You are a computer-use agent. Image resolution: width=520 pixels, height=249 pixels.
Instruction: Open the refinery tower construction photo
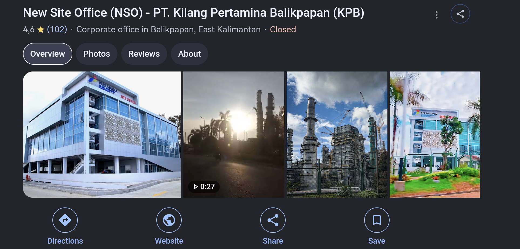(337, 135)
